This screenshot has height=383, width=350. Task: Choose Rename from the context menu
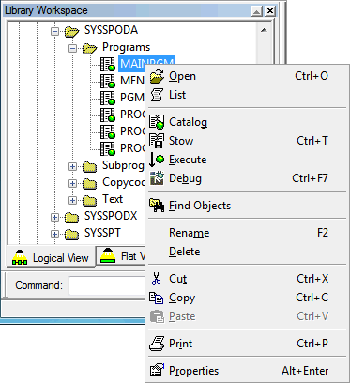[247, 233]
